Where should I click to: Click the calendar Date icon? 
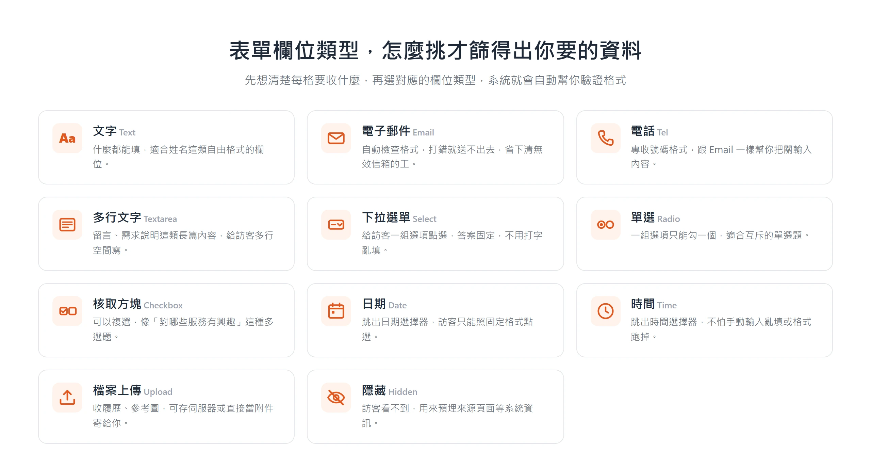tap(336, 311)
